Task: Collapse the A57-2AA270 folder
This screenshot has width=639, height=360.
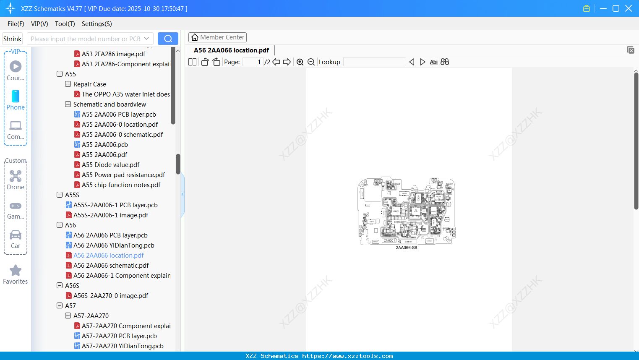Action: [68, 316]
